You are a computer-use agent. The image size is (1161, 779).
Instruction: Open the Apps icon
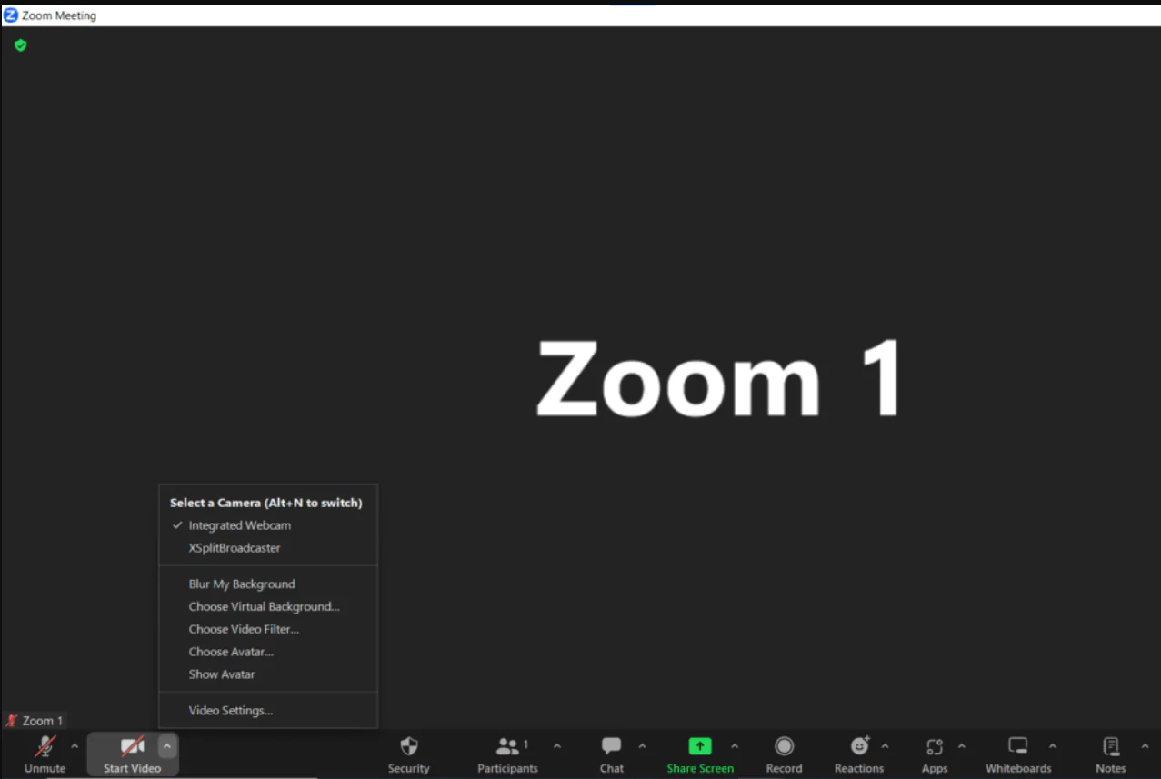point(935,746)
